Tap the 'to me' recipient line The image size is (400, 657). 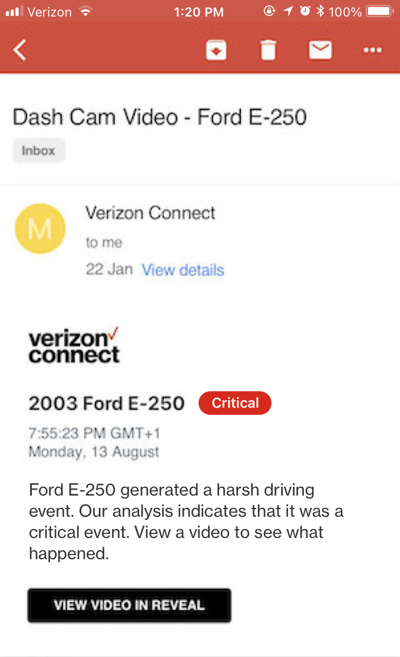point(101,243)
